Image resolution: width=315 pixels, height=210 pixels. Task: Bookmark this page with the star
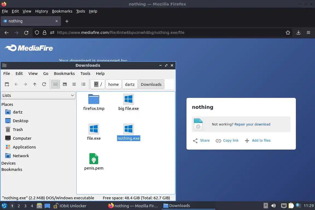point(288,33)
